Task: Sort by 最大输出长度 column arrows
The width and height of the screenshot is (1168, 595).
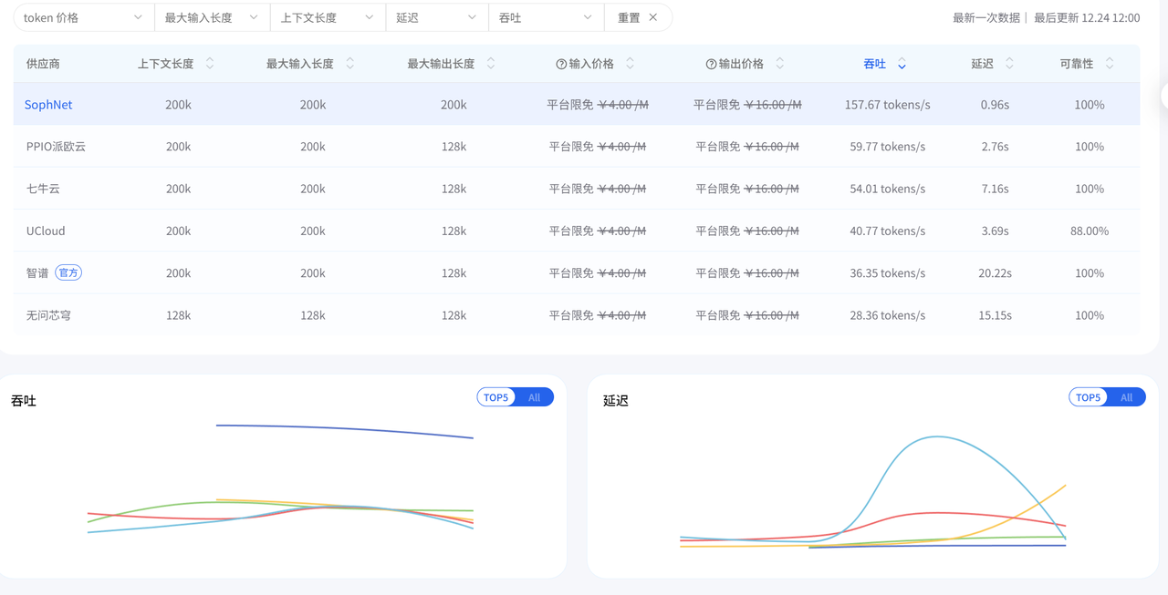Action: (x=491, y=64)
